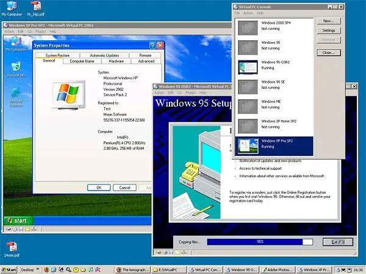Click OK in System Properties dialog
This screenshot has height=274, width=366.
click(99, 188)
